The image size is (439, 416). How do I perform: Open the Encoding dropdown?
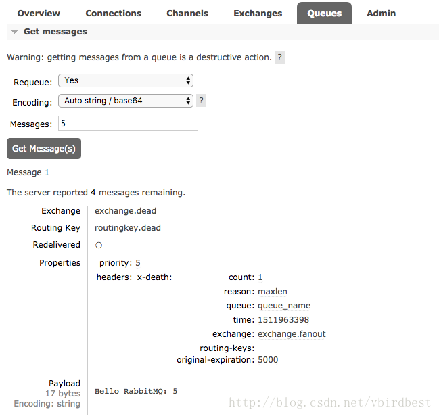126,101
